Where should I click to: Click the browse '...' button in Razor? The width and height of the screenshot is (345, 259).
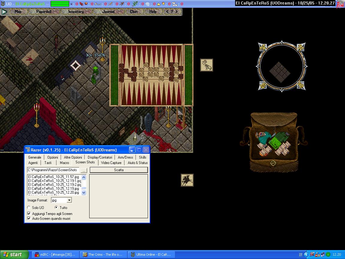(x=84, y=170)
